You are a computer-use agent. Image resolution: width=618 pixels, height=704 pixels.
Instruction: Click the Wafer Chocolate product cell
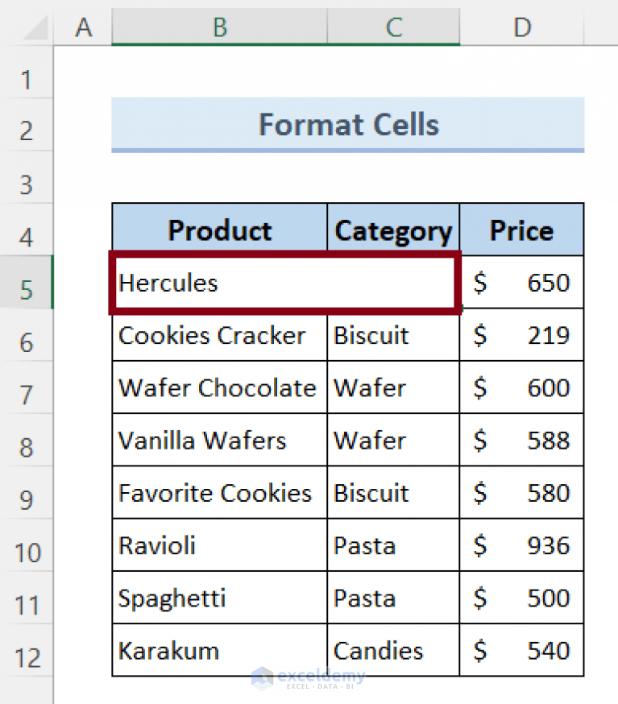(x=218, y=387)
